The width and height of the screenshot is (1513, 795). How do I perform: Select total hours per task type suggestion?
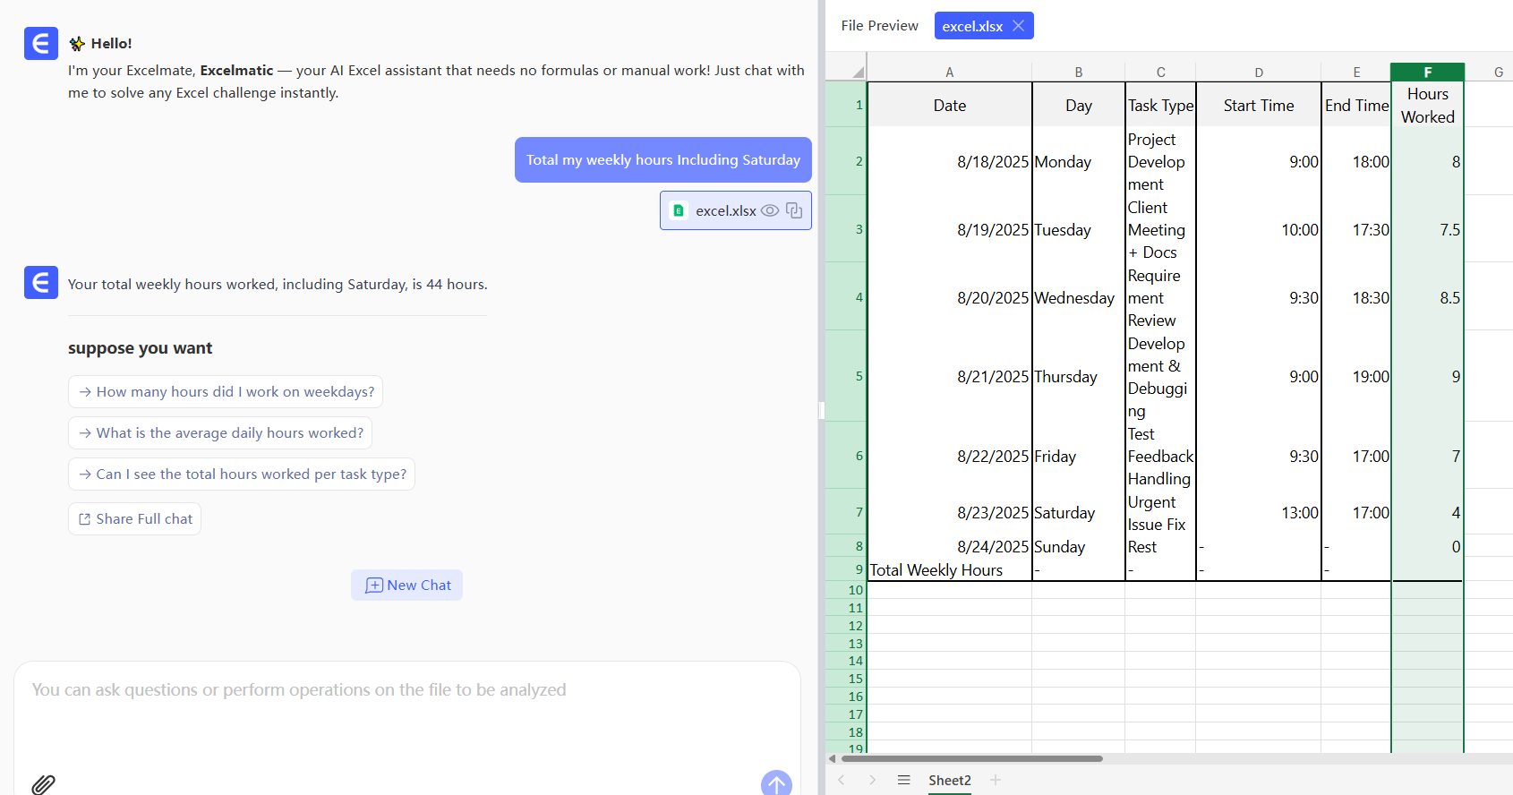pos(242,474)
